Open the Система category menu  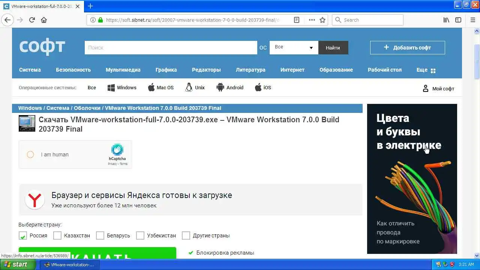pos(30,70)
